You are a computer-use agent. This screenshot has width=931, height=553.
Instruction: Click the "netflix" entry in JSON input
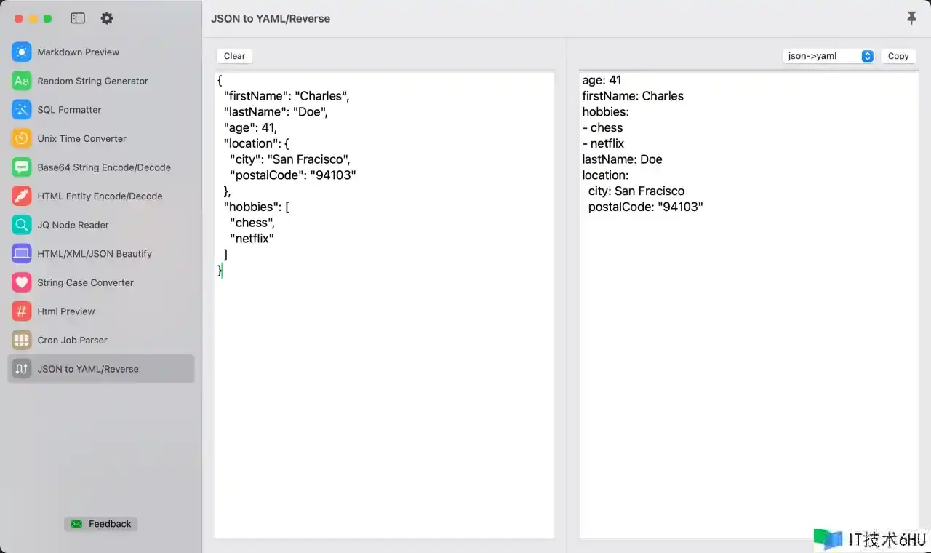pos(252,239)
